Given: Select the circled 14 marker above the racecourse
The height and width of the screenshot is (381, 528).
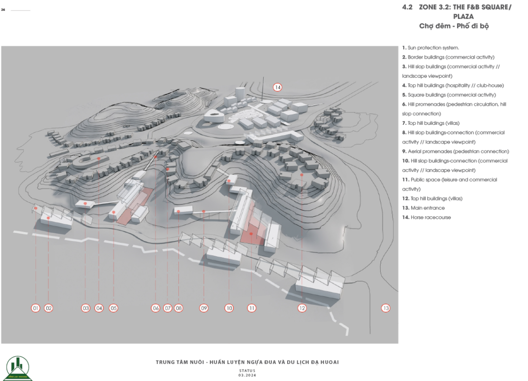Looking at the screenshot, I should point(278,87).
